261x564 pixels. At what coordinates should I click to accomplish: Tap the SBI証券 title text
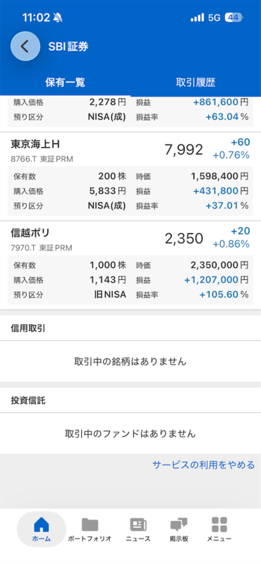[68, 47]
